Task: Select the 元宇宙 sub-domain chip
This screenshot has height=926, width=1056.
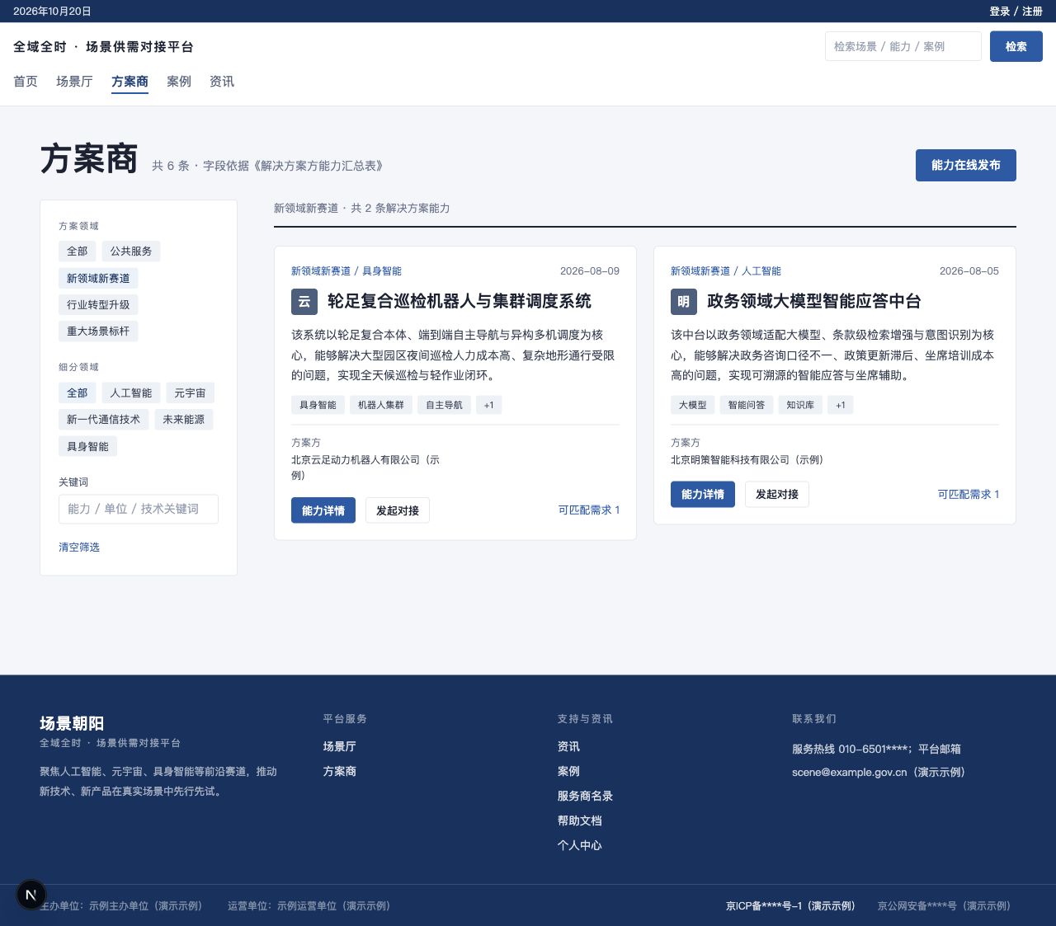Action: [x=190, y=393]
